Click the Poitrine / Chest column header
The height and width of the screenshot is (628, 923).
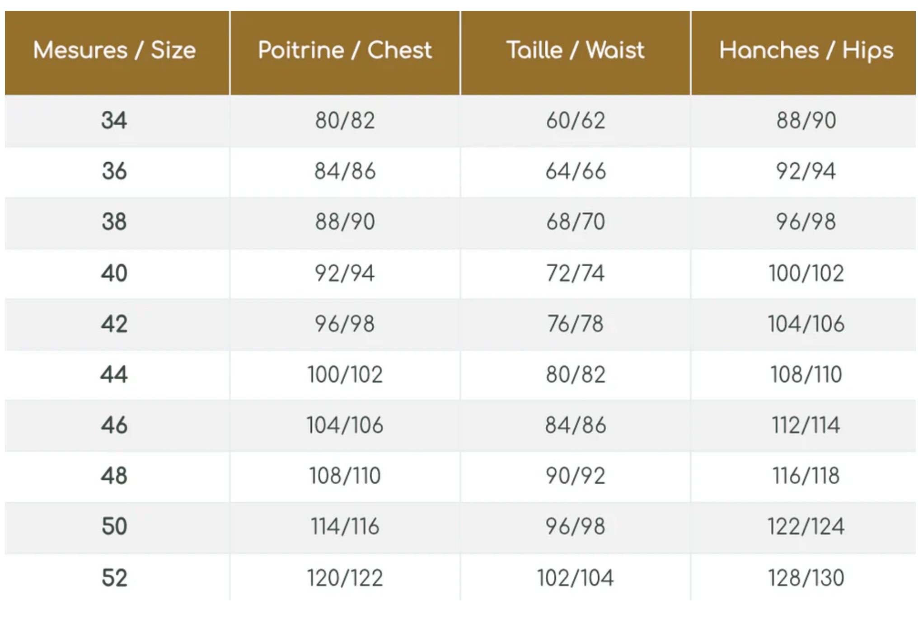(345, 50)
